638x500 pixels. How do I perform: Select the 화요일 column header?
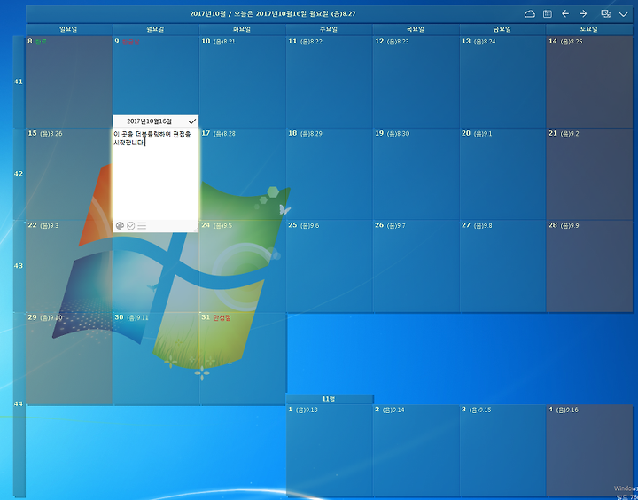(242, 29)
